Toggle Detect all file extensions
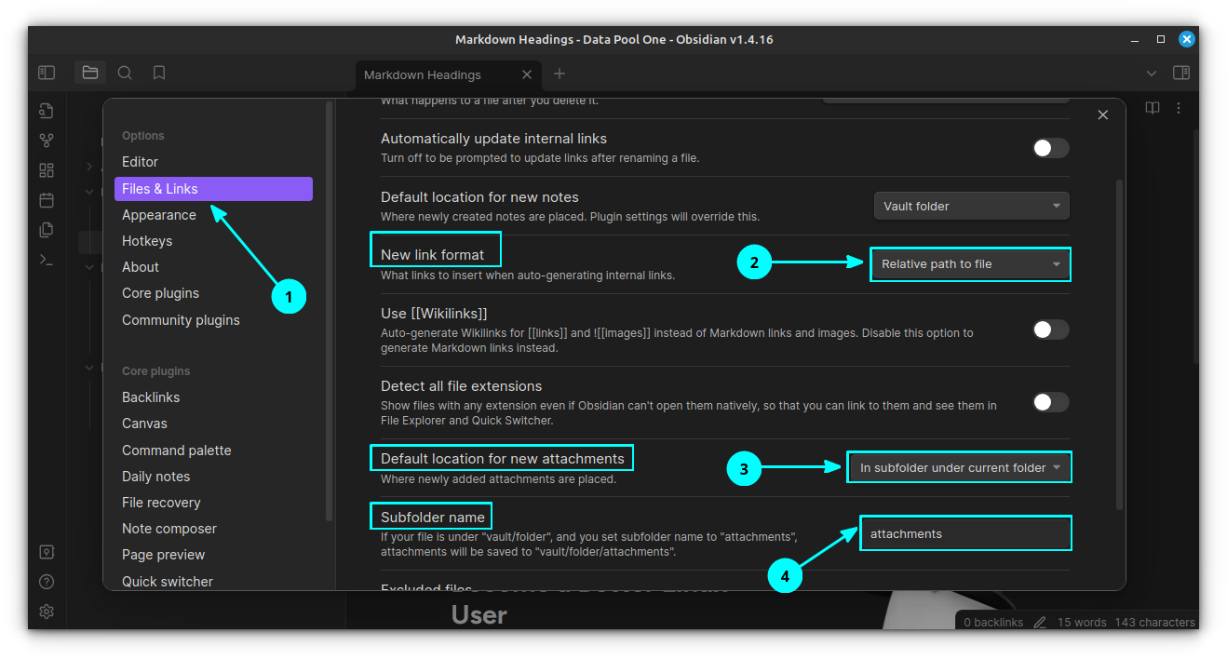Screen dimensions: 1227x659 coord(1050,402)
